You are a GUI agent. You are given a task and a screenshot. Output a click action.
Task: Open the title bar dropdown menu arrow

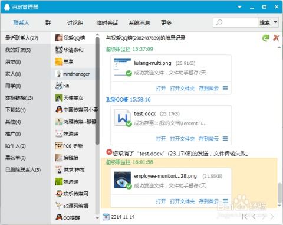tap(239, 7)
